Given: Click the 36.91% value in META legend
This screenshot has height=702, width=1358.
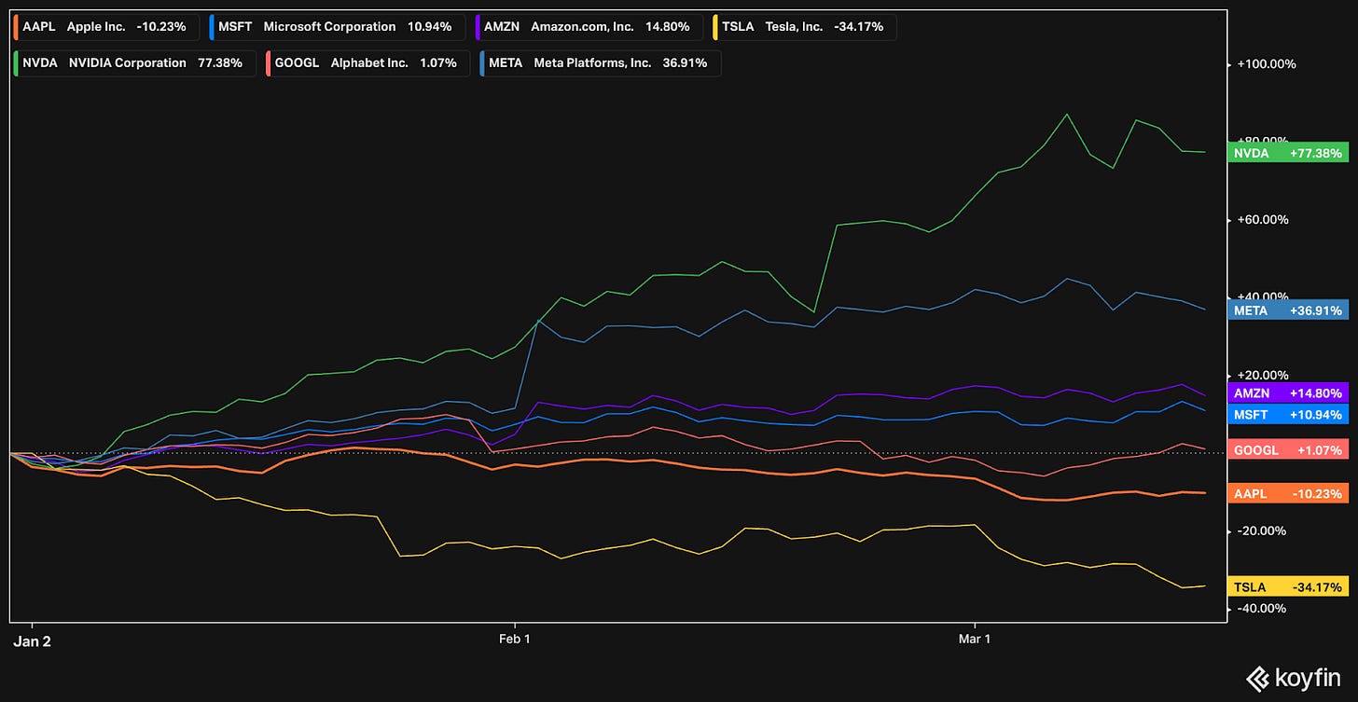Looking at the screenshot, I should point(685,63).
